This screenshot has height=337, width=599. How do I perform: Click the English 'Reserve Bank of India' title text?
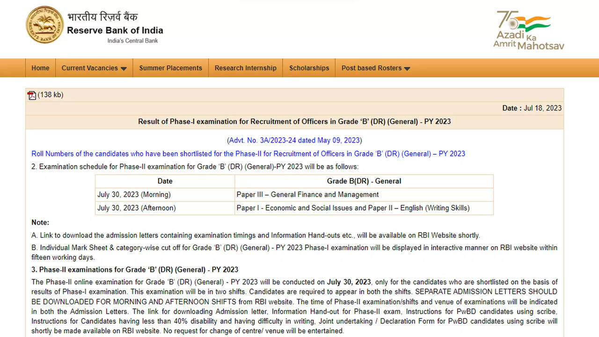click(x=115, y=30)
